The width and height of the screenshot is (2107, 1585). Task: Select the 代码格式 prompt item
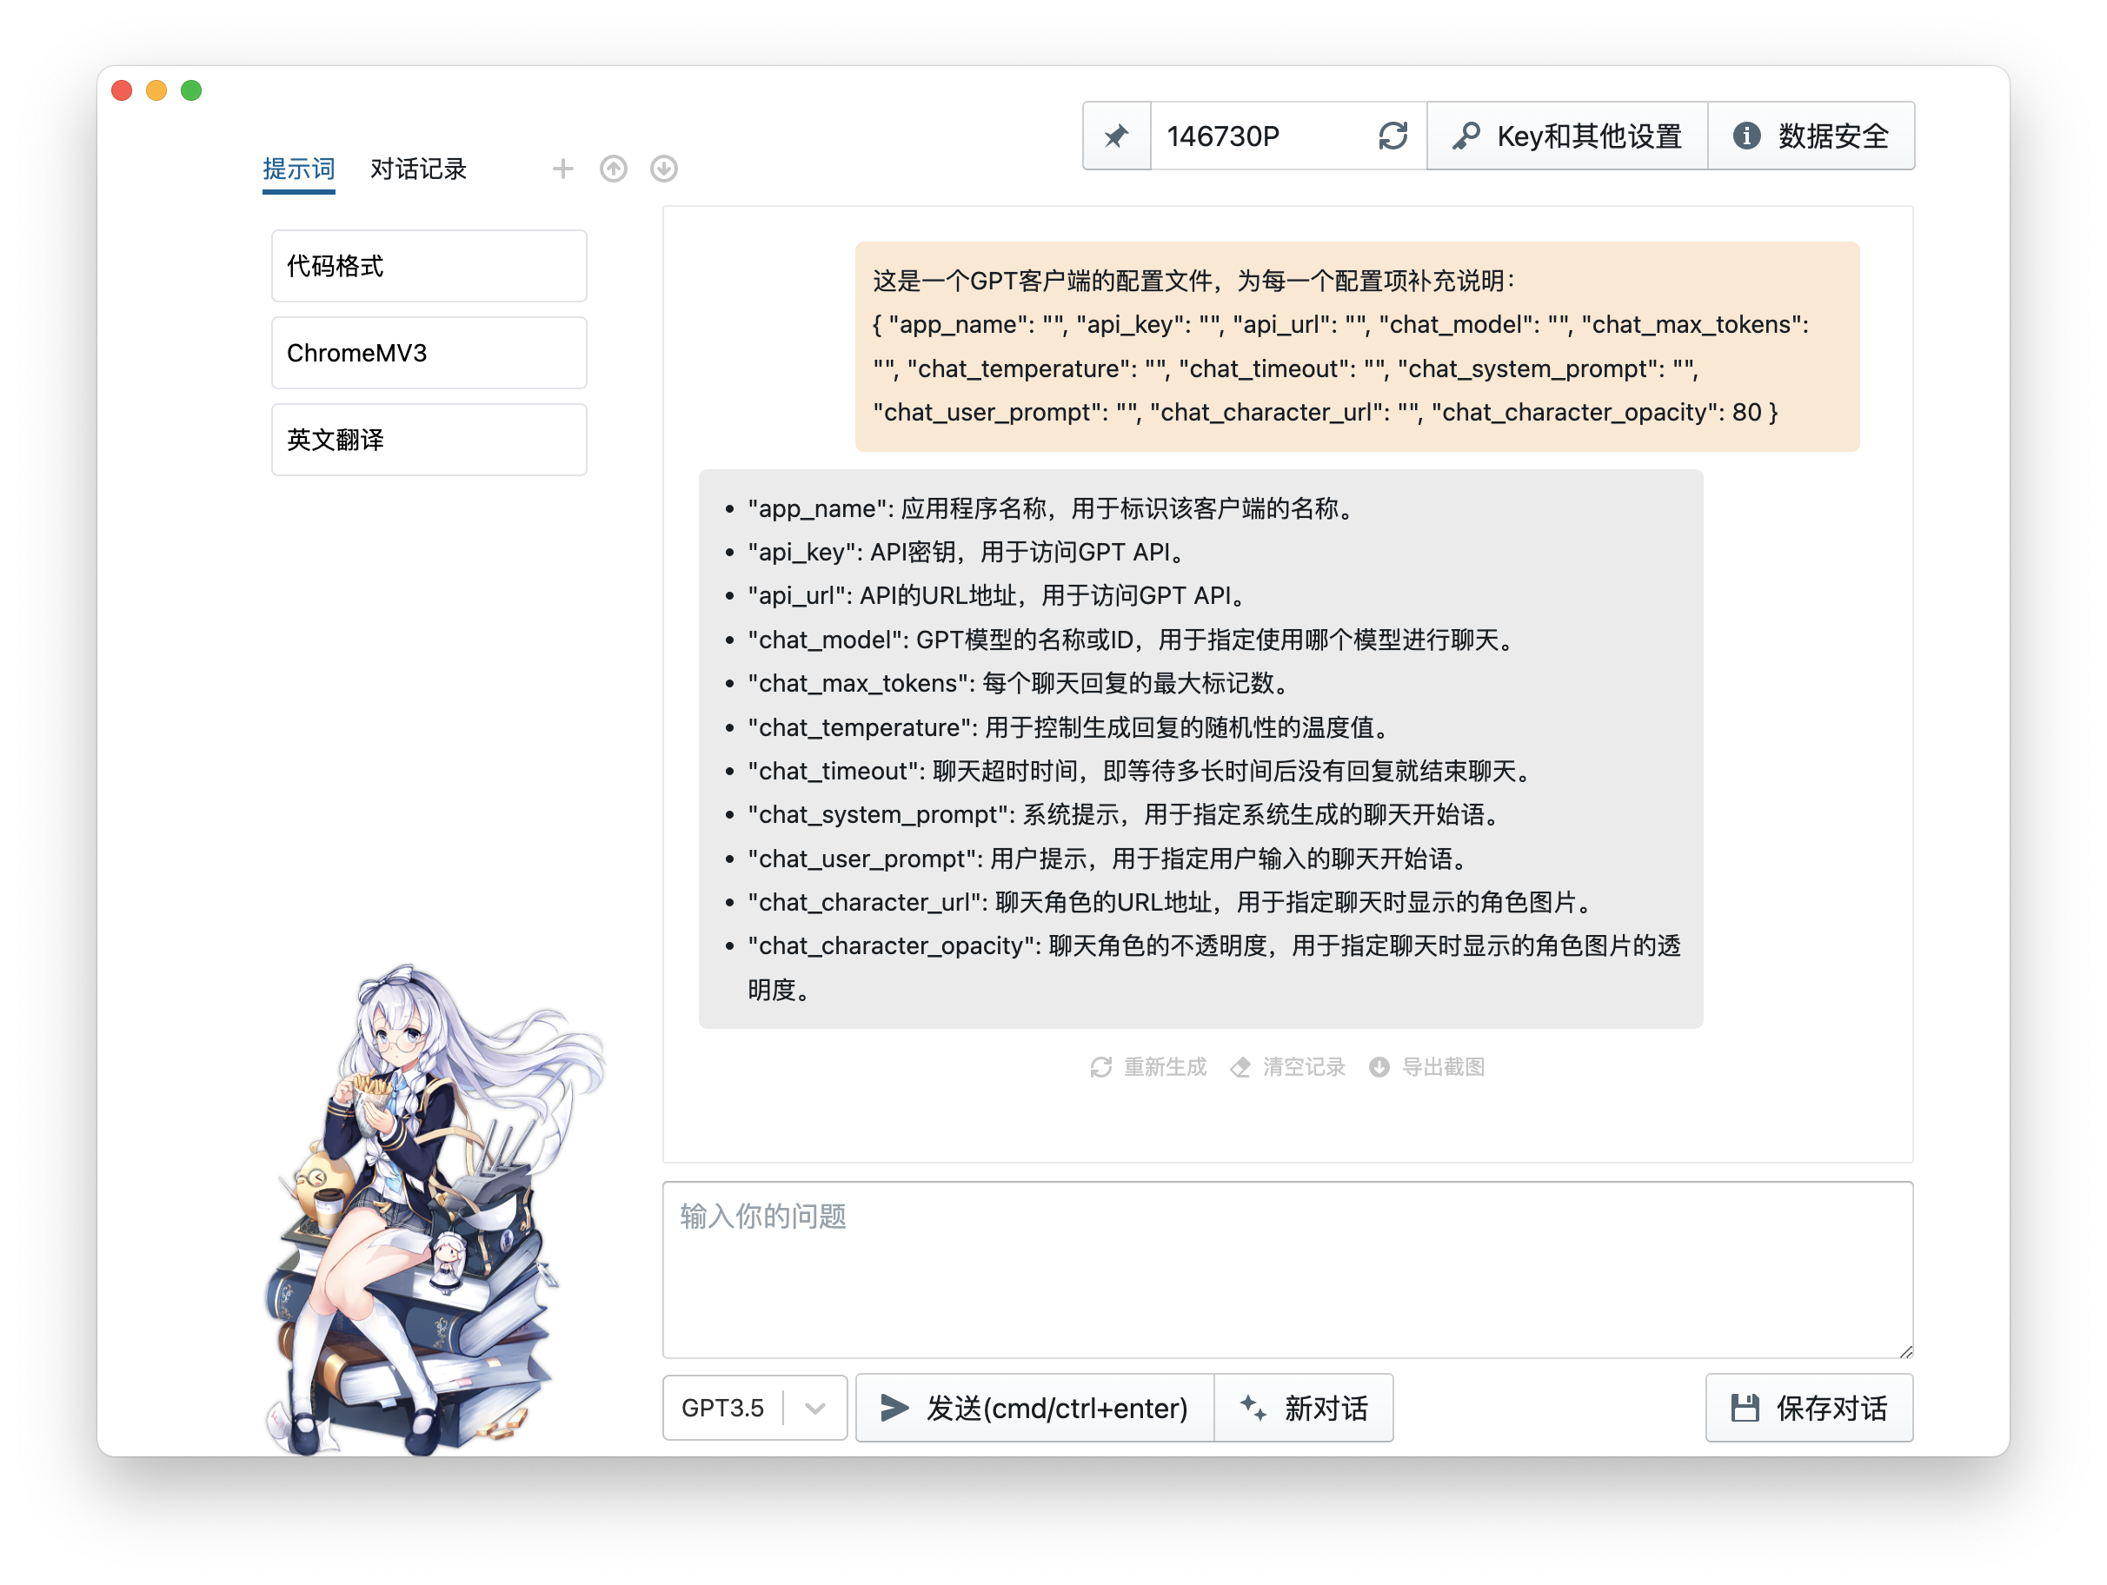point(429,266)
